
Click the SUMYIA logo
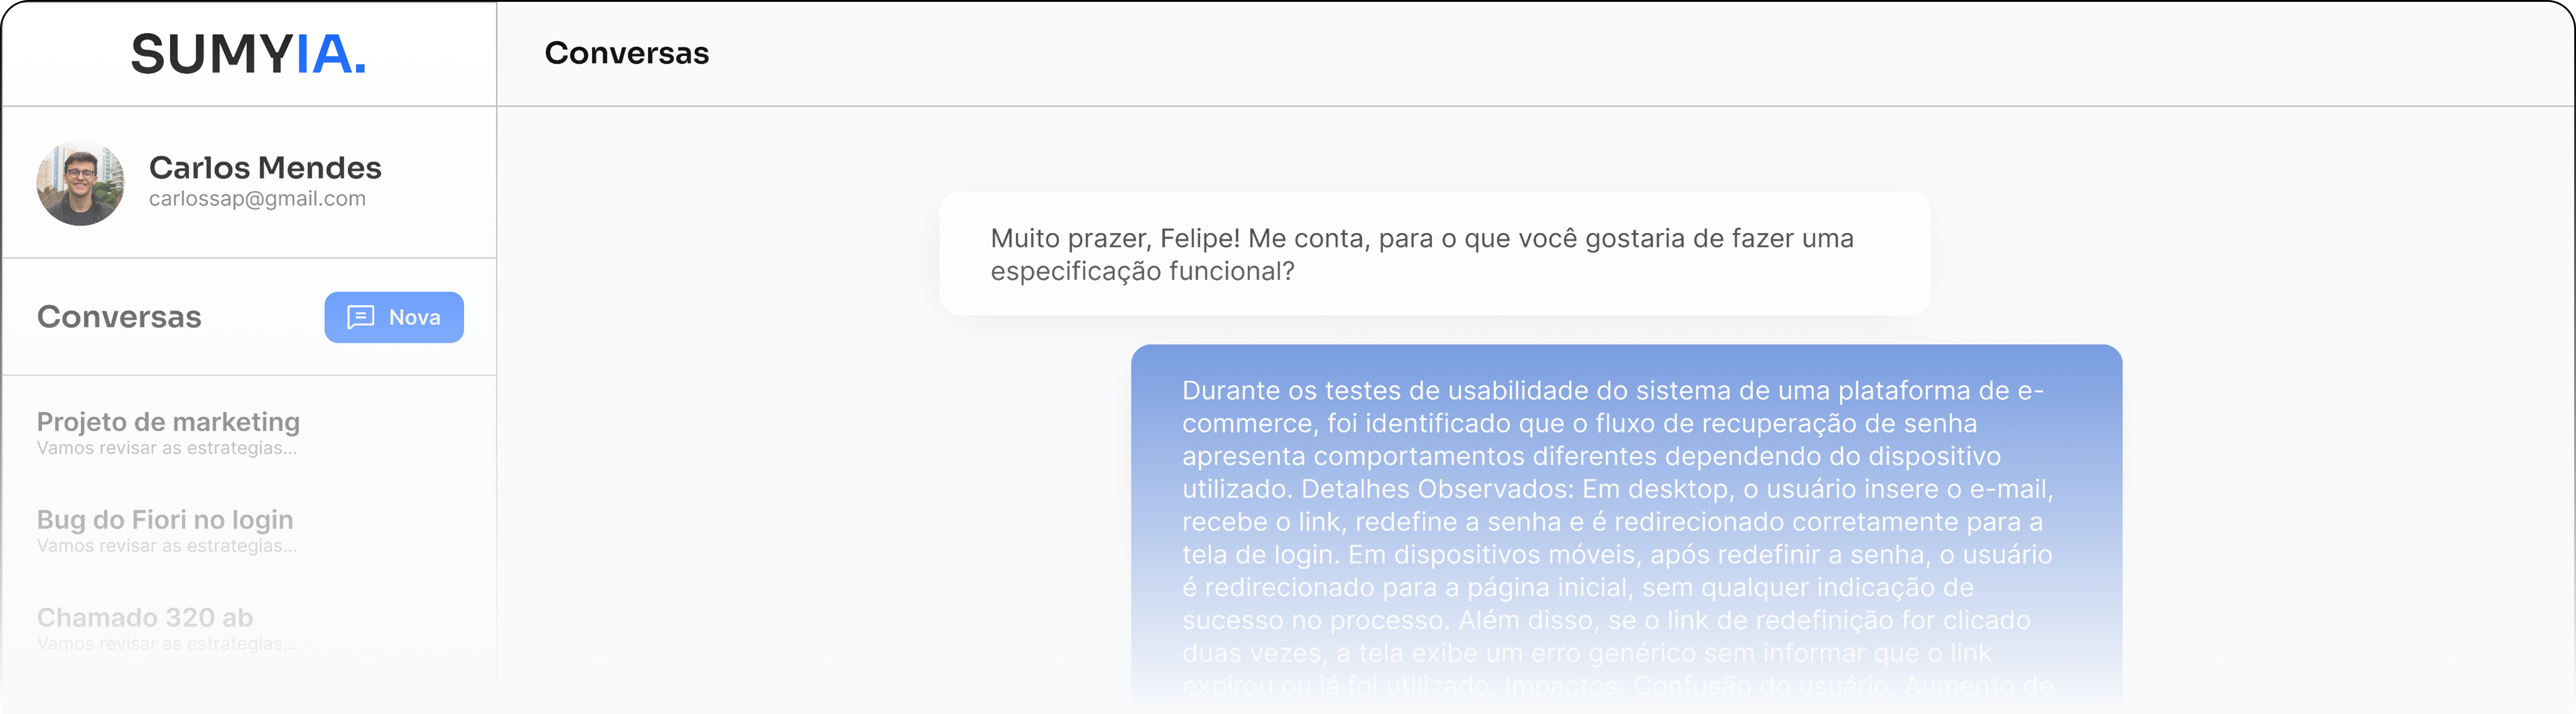[248, 54]
